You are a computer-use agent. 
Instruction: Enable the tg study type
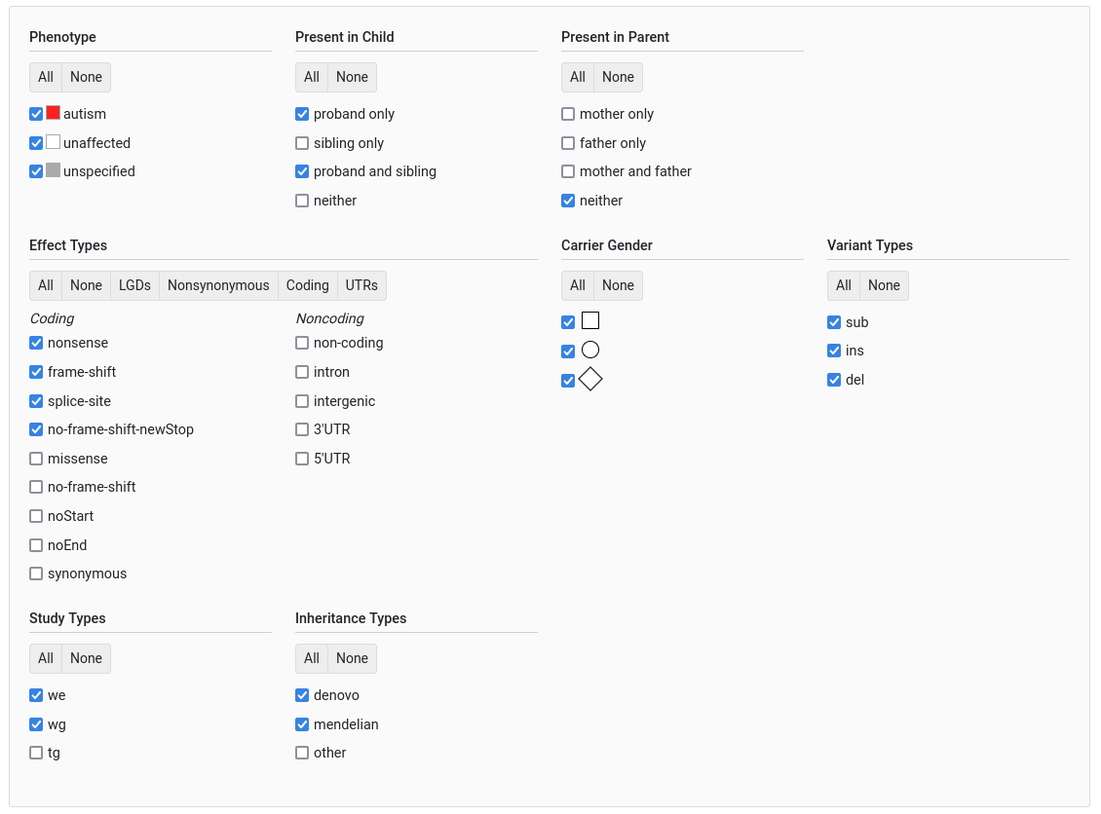[36, 753]
